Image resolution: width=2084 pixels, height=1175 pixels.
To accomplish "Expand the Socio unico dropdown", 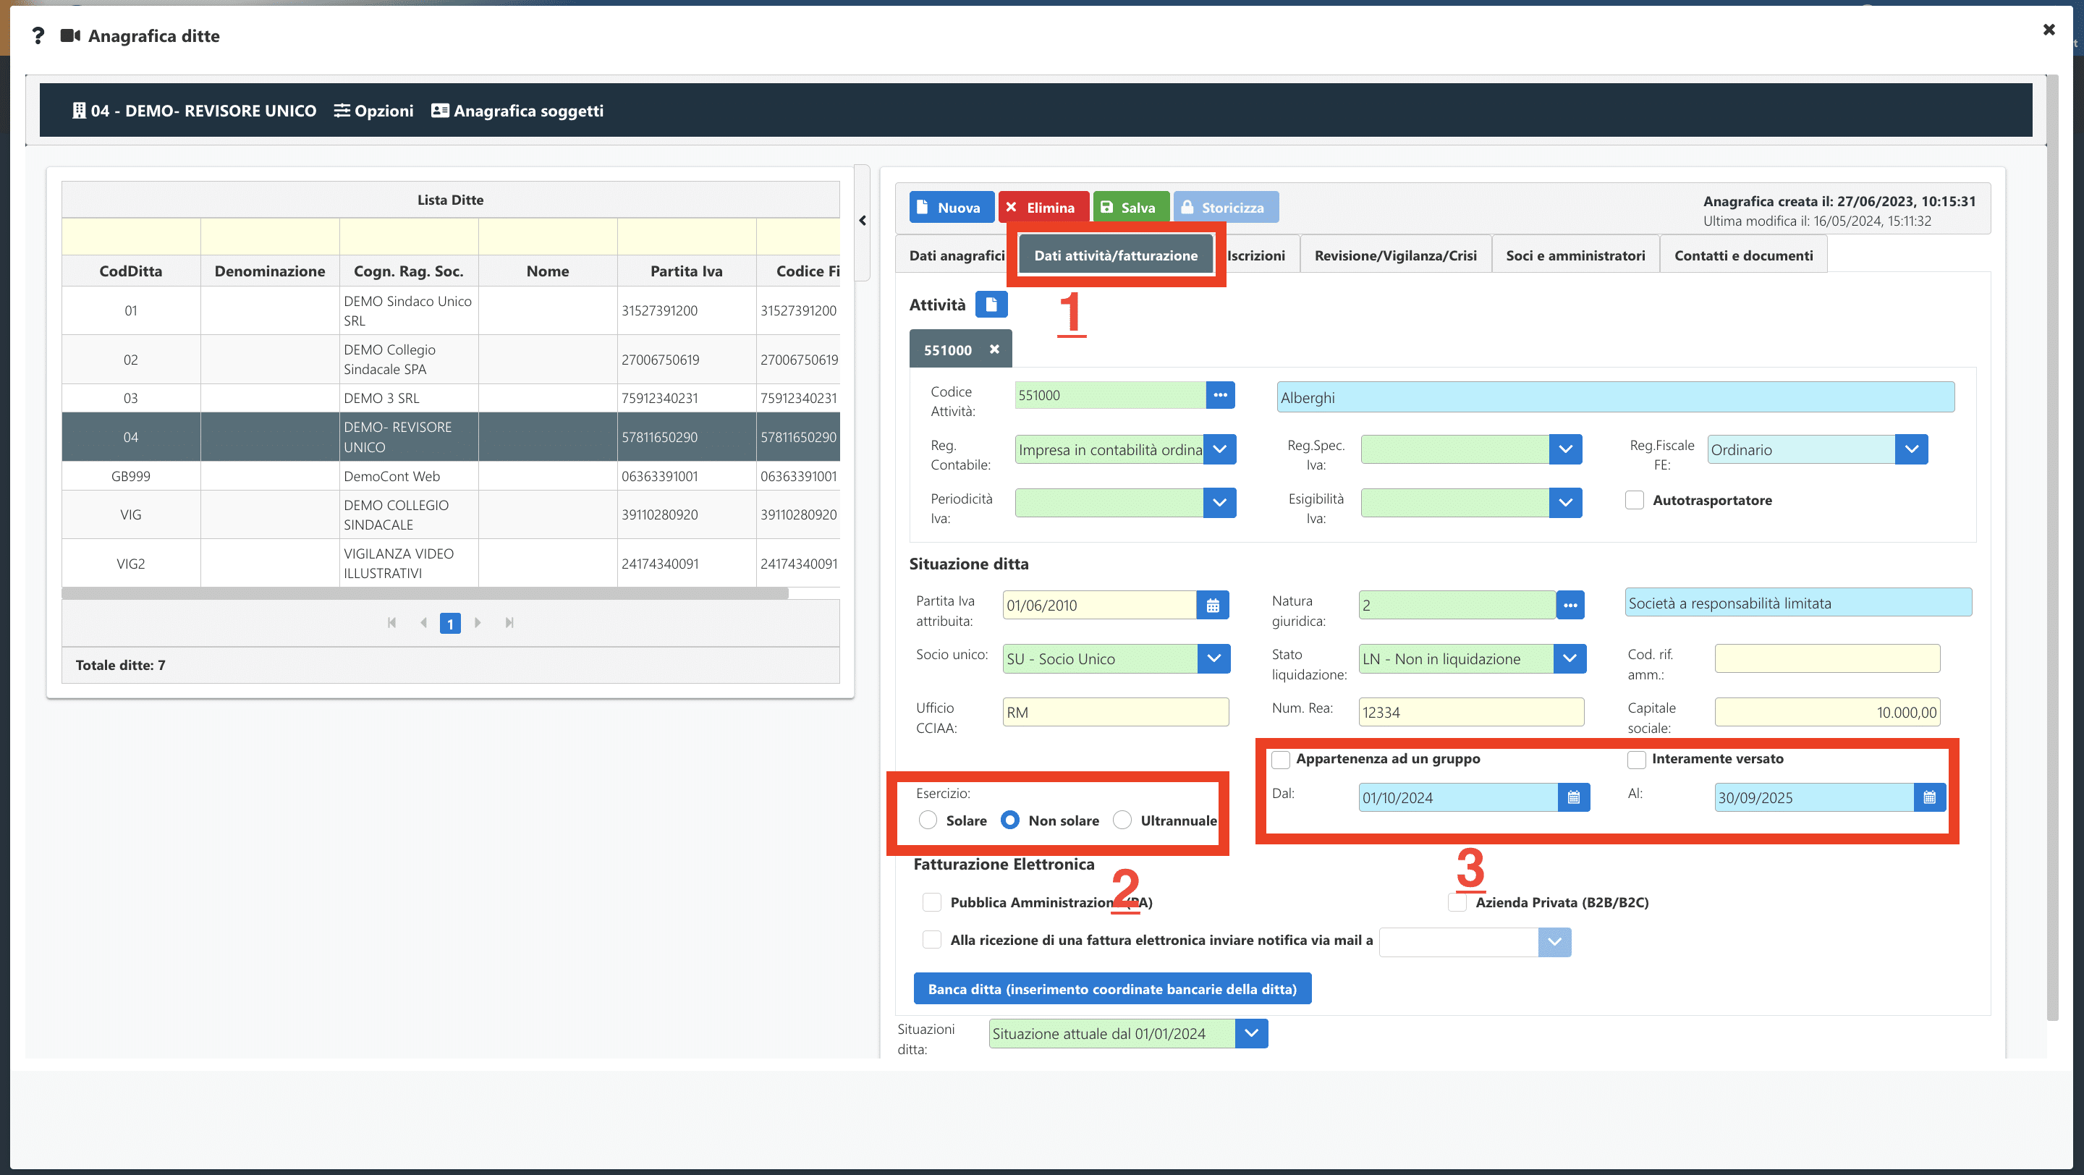I will tap(1213, 658).
